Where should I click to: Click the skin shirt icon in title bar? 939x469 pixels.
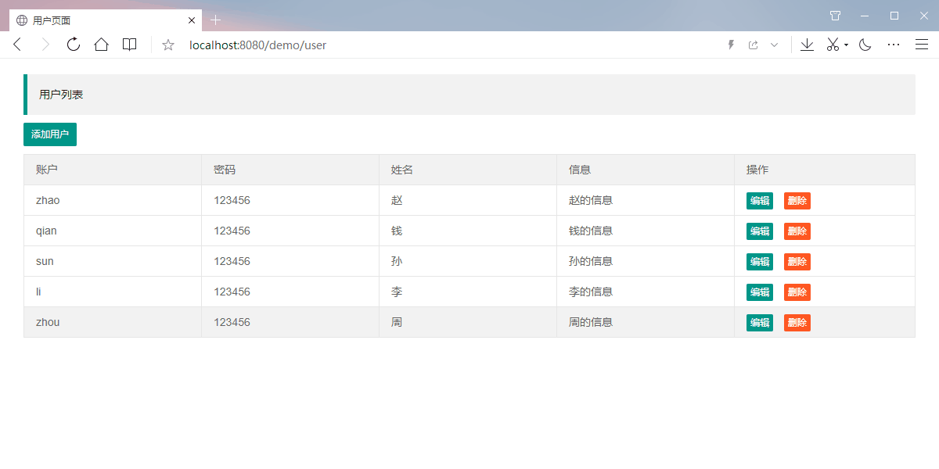tap(835, 16)
